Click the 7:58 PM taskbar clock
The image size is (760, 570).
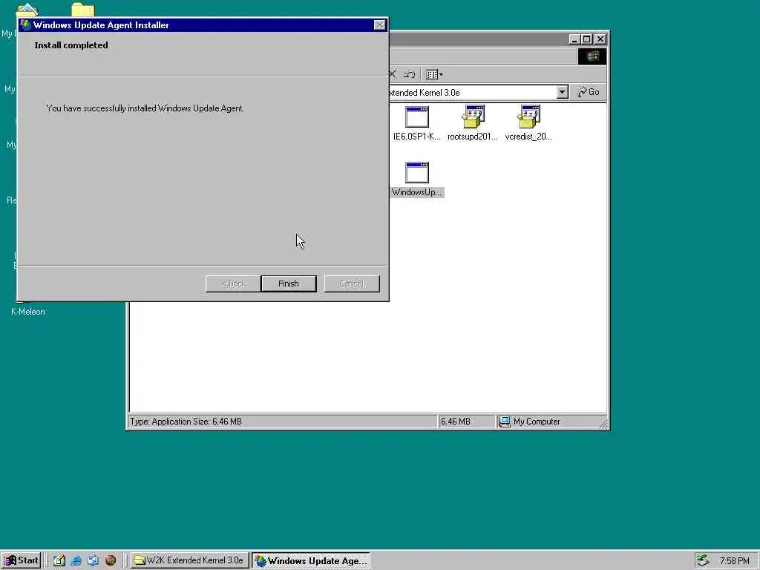[x=734, y=561]
